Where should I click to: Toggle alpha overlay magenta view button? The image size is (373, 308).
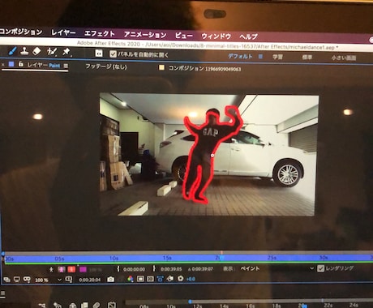click(x=83, y=269)
